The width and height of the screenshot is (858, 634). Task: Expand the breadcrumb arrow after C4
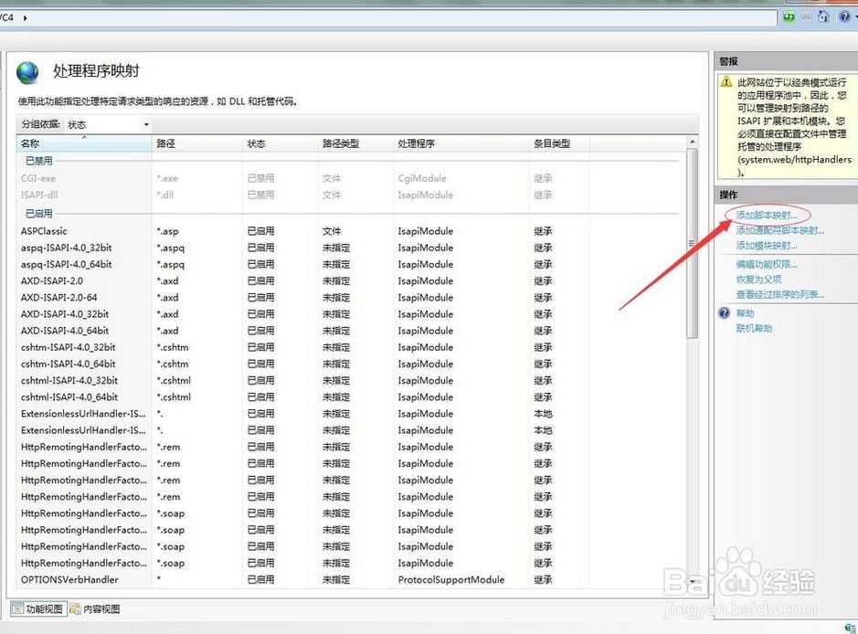coord(26,17)
